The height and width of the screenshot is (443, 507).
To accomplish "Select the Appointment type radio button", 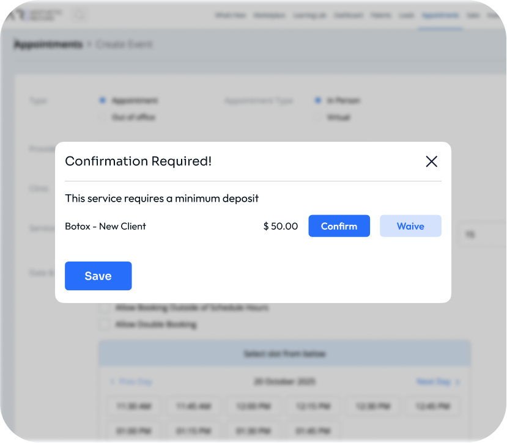I will point(102,100).
